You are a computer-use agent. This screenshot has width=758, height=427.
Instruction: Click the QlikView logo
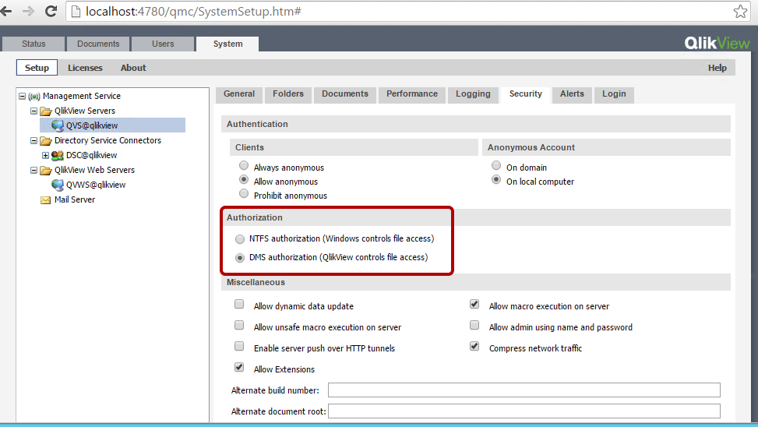717,43
